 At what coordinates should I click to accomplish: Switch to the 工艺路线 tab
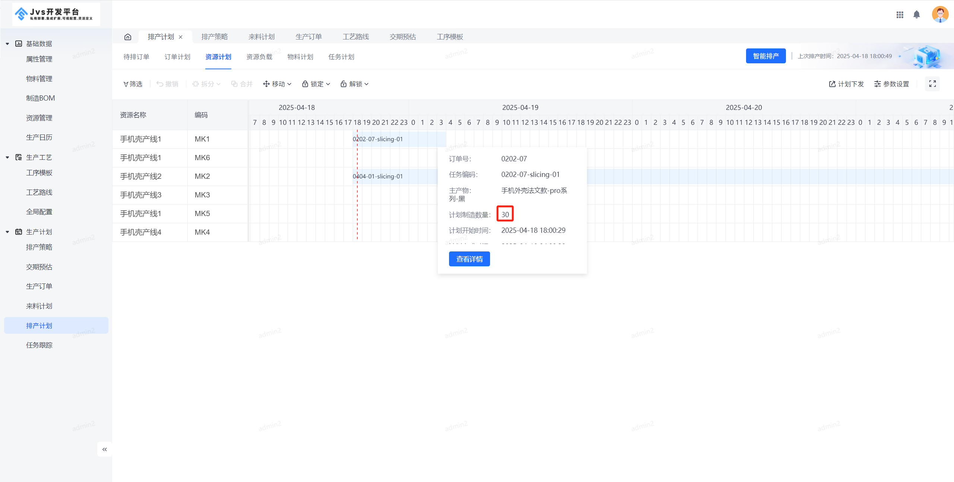(355, 37)
